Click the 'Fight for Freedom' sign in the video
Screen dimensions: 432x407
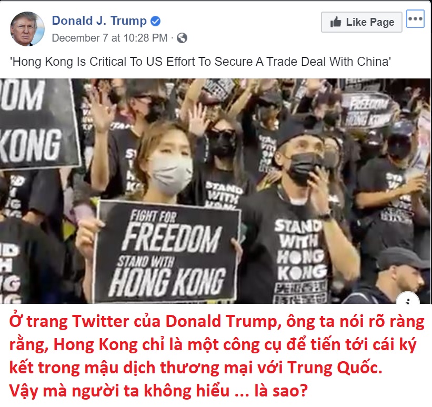167,252
